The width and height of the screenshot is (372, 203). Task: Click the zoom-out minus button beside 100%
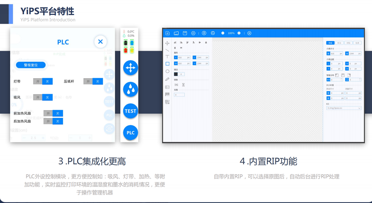tap(223, 33)
